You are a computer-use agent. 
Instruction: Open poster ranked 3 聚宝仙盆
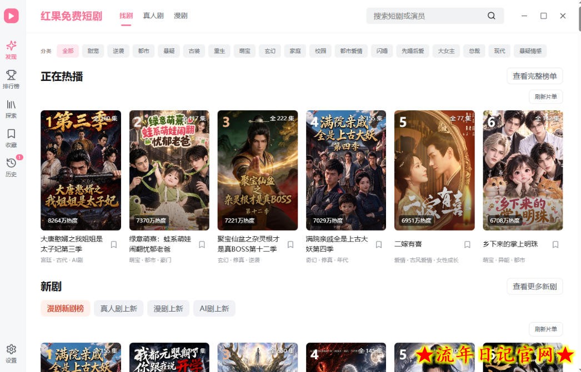click(258, 170)
